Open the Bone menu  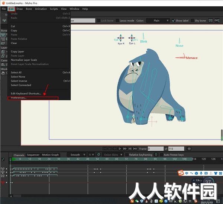(29, 9)
